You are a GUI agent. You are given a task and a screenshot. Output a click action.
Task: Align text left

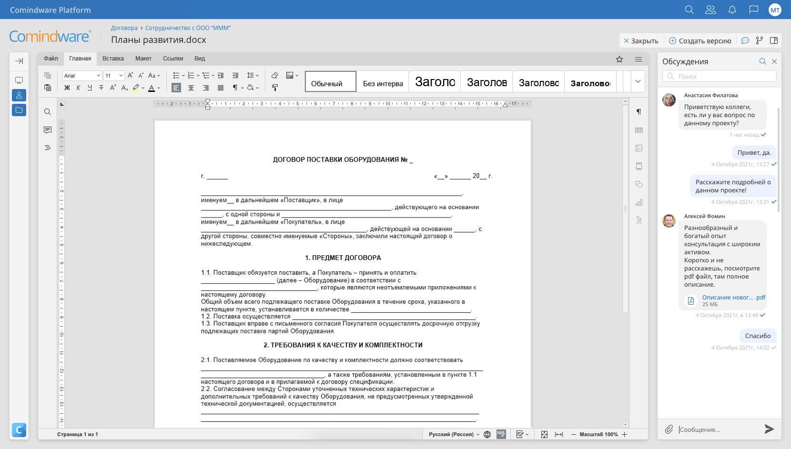(176, 88)
